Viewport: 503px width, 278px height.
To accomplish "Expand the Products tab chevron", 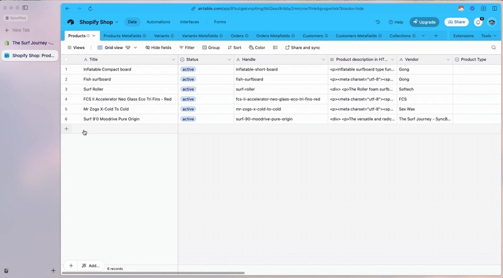I will (94, 36).
